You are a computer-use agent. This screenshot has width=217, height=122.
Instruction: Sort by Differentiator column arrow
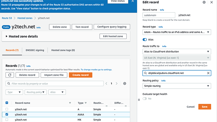point(126,106)
